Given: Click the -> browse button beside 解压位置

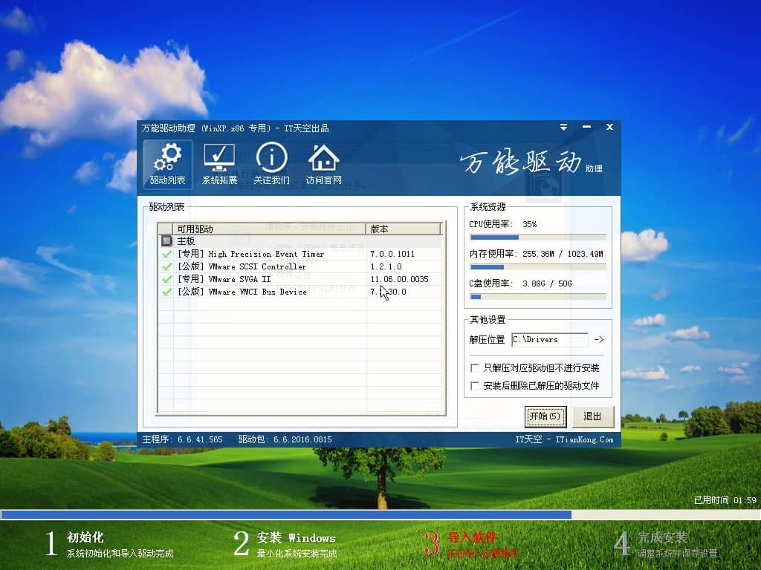Looking at the screenshot, I should [x=600, y=340].
